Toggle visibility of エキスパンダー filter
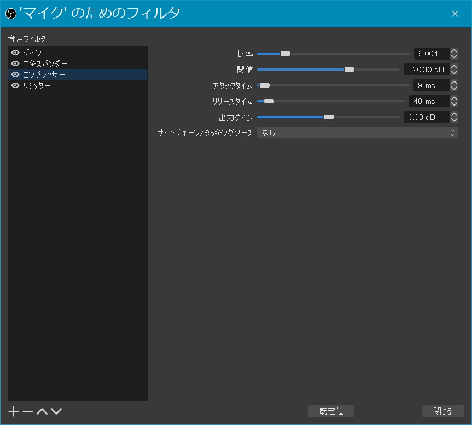The image size is (472, 425). point(15,64)
